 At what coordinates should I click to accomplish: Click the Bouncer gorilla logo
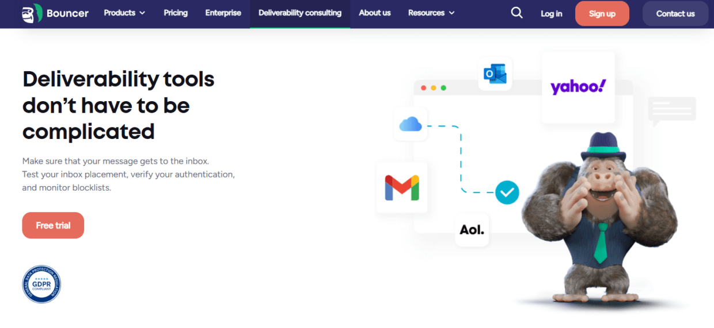point(32,13)
